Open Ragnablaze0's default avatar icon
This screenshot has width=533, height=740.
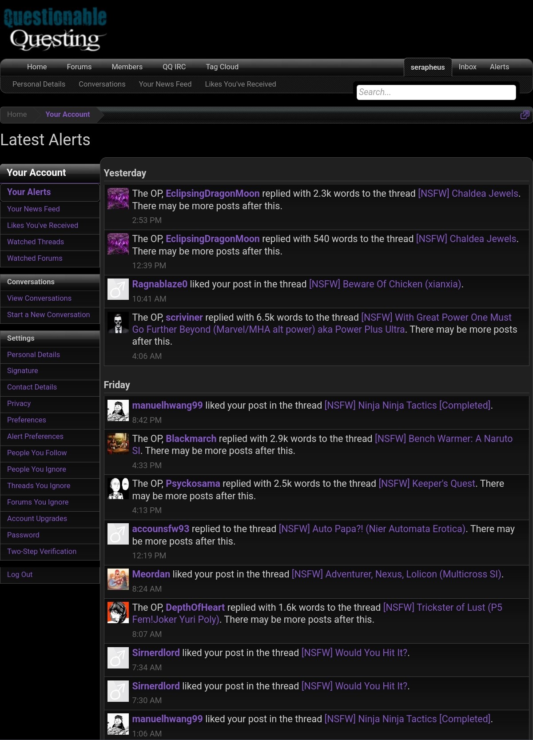118,290
